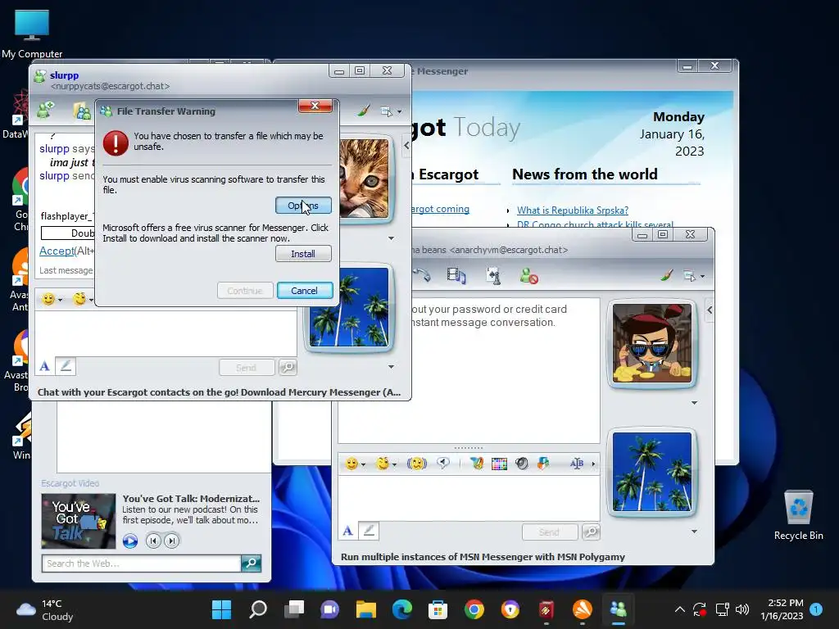Open File Explorer from taskbar
The height and width of the screenshot is (629, 839).
366,609
